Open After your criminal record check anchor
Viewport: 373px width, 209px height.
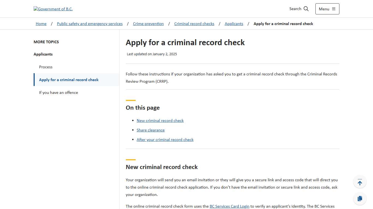165,140
